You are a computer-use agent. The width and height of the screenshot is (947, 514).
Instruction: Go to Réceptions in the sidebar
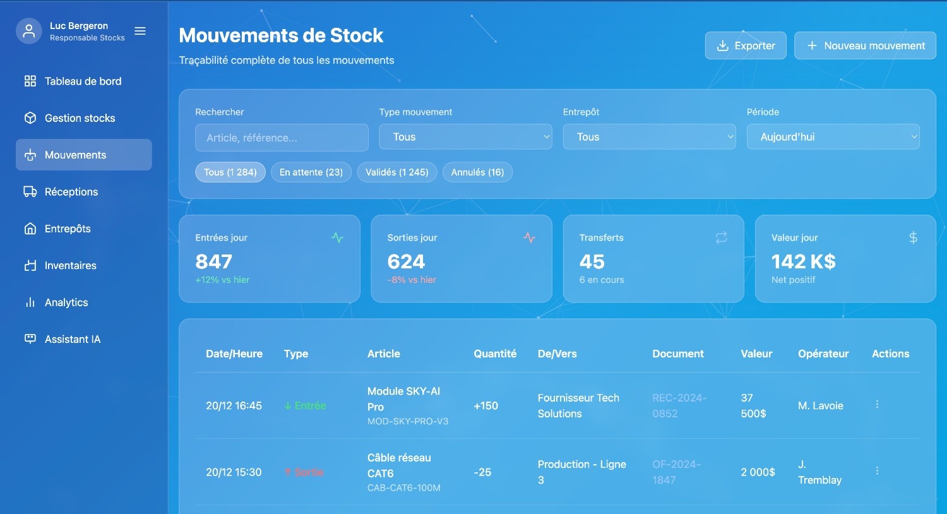coord(71,192)
